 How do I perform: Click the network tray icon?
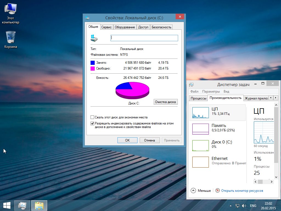click(x=237, y=206)
